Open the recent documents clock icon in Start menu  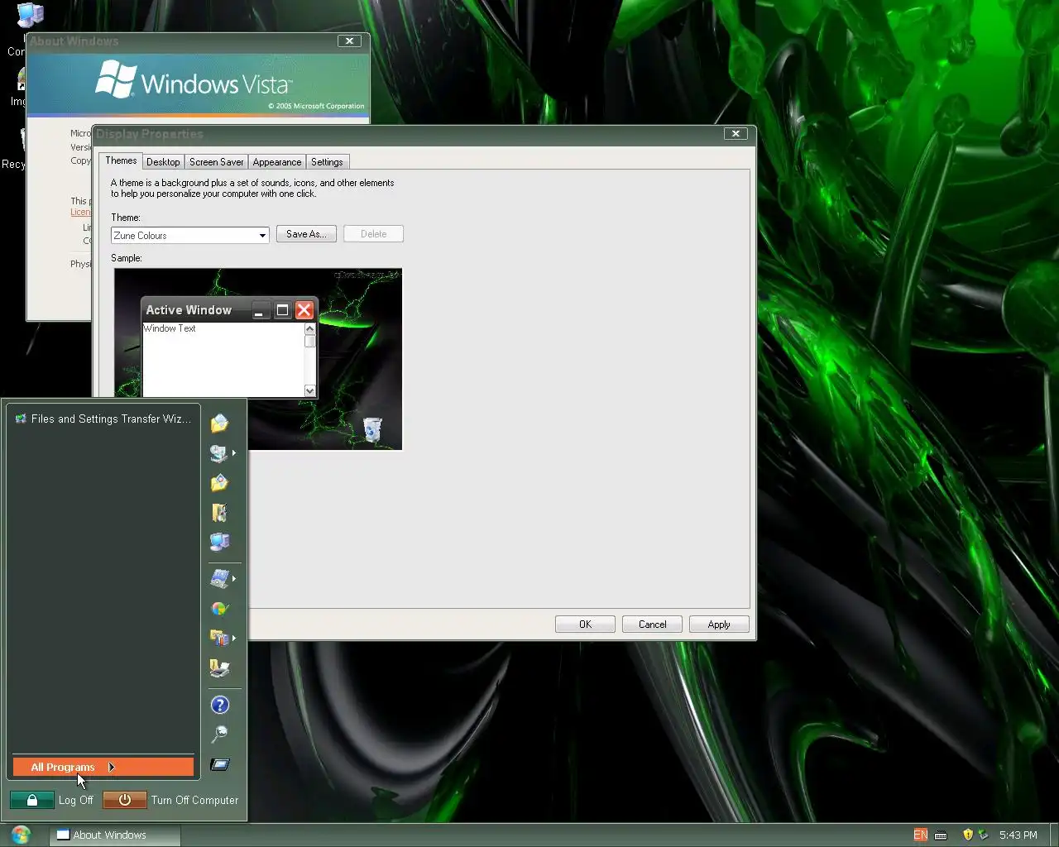(x=219, y=453)
